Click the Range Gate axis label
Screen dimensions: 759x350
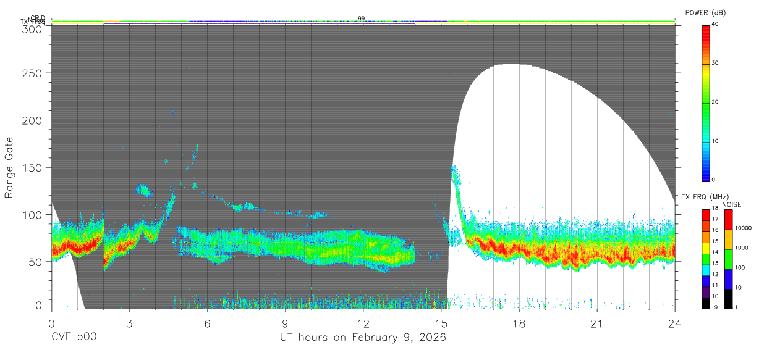coord(10,167)
